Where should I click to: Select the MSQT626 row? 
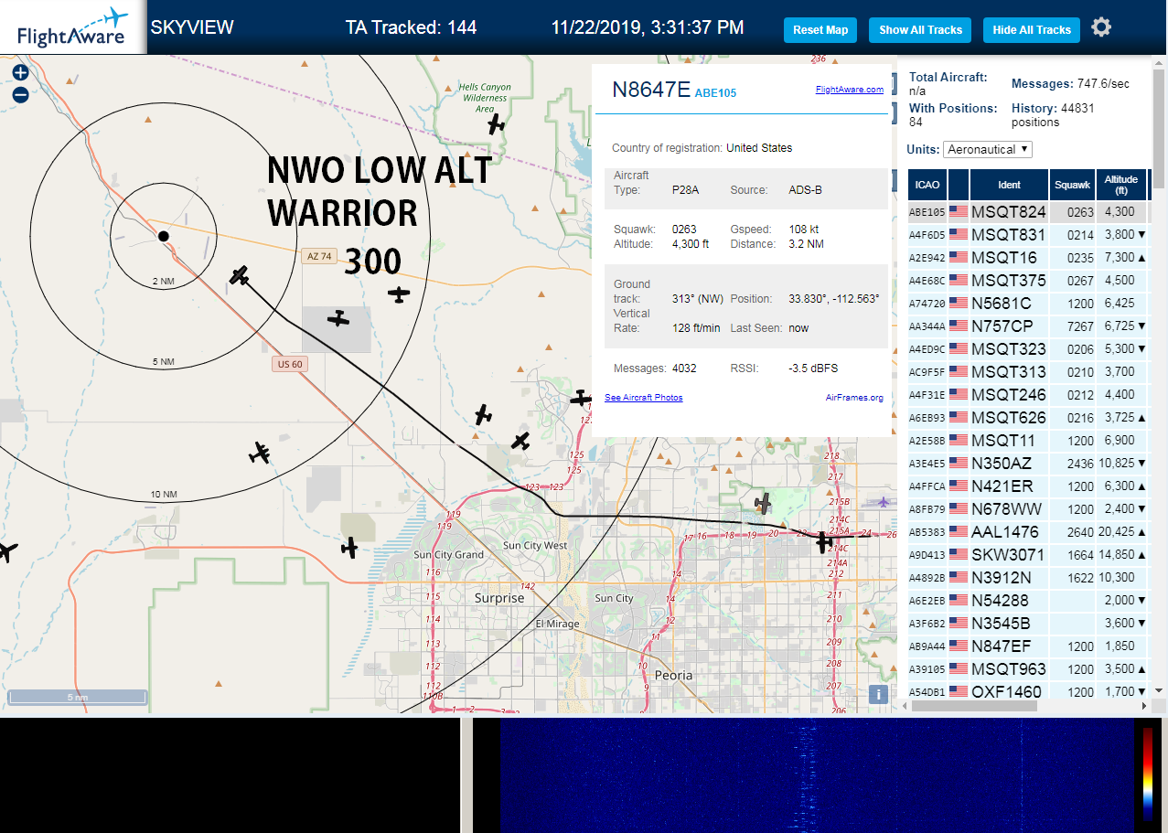tap(1027, 417)
